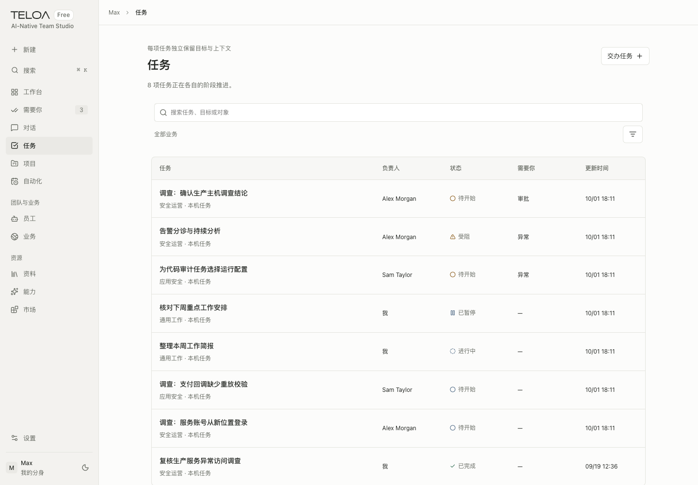Click the 交办任务 button
698x485 pixels.
[625, 56]
